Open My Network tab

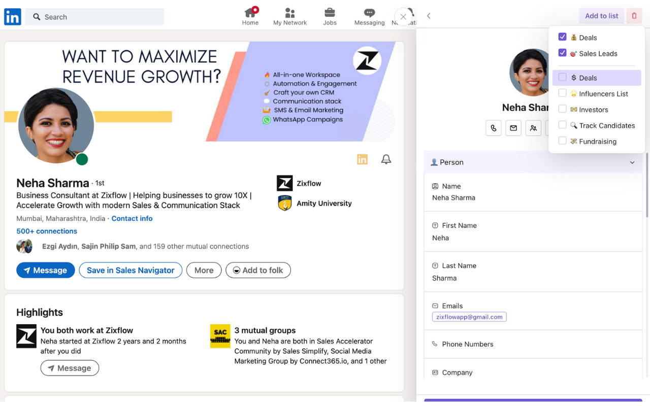[290, 16]
